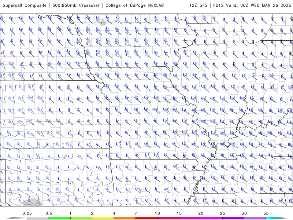The width and height of the screenshot is (293, 220).
Task: Click the '12Z GFS' model run label
Action: click(x=198, y=5)
